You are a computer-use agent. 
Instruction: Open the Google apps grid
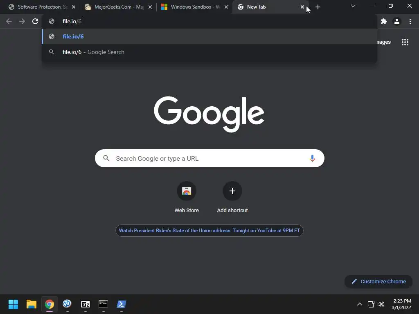coord(405,42)
